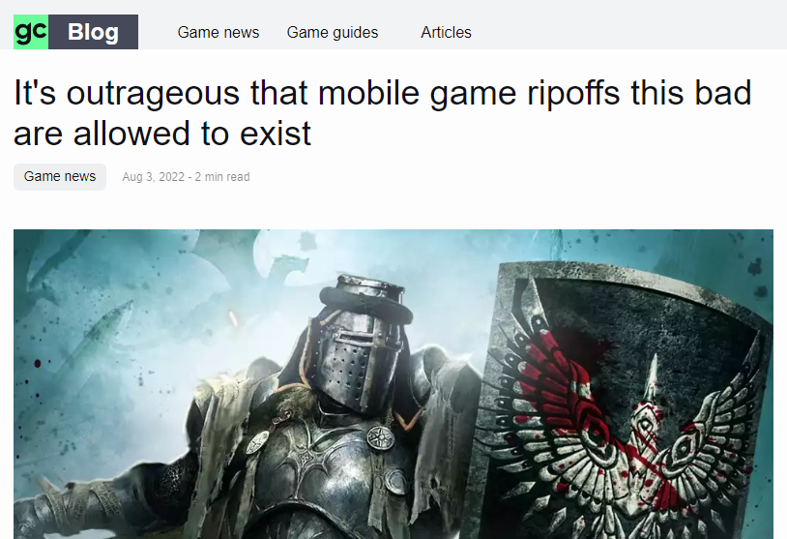Click the Aug 3, 2022 publish date
Screen dimensions: 787x539
(154, 177)
